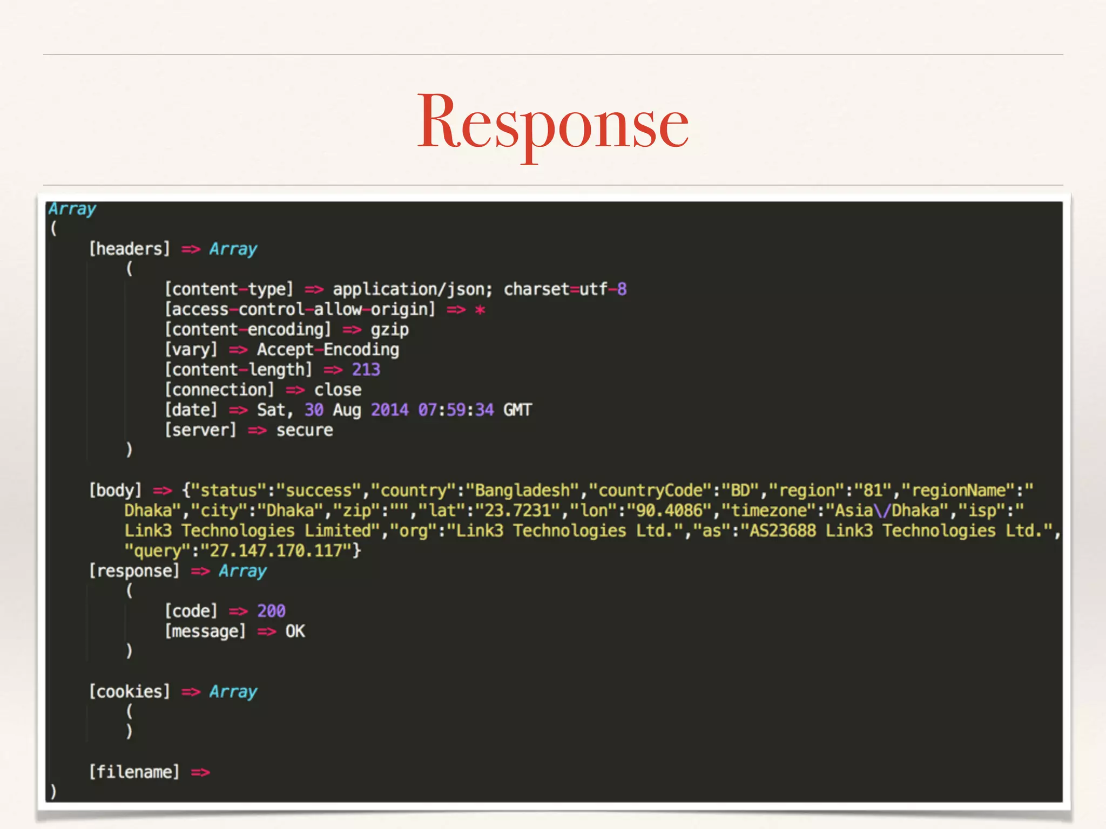Click the content-length value 213
Screen dimensions: 1106x829
tap(366, 370)
